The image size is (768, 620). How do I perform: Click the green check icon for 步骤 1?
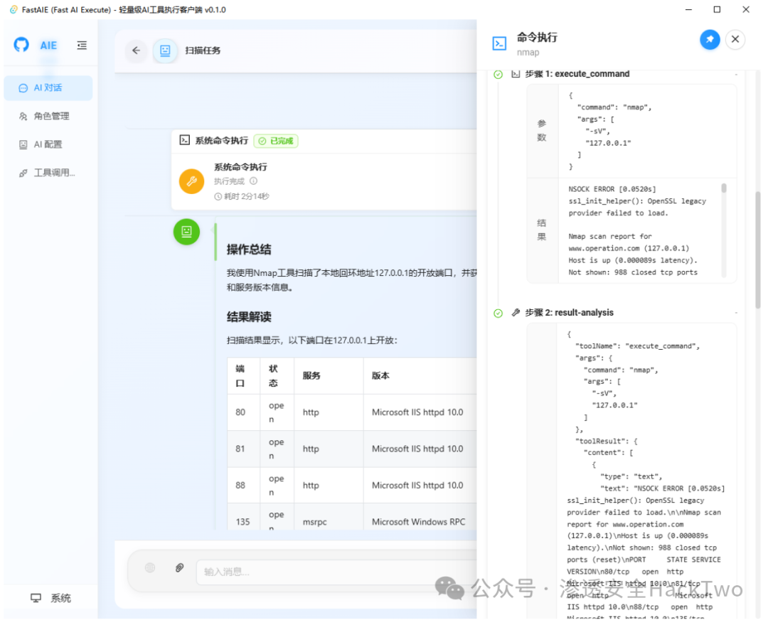pos(498,75)
